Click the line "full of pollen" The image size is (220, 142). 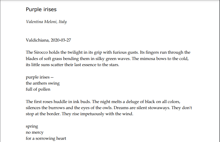click(38, 89)
